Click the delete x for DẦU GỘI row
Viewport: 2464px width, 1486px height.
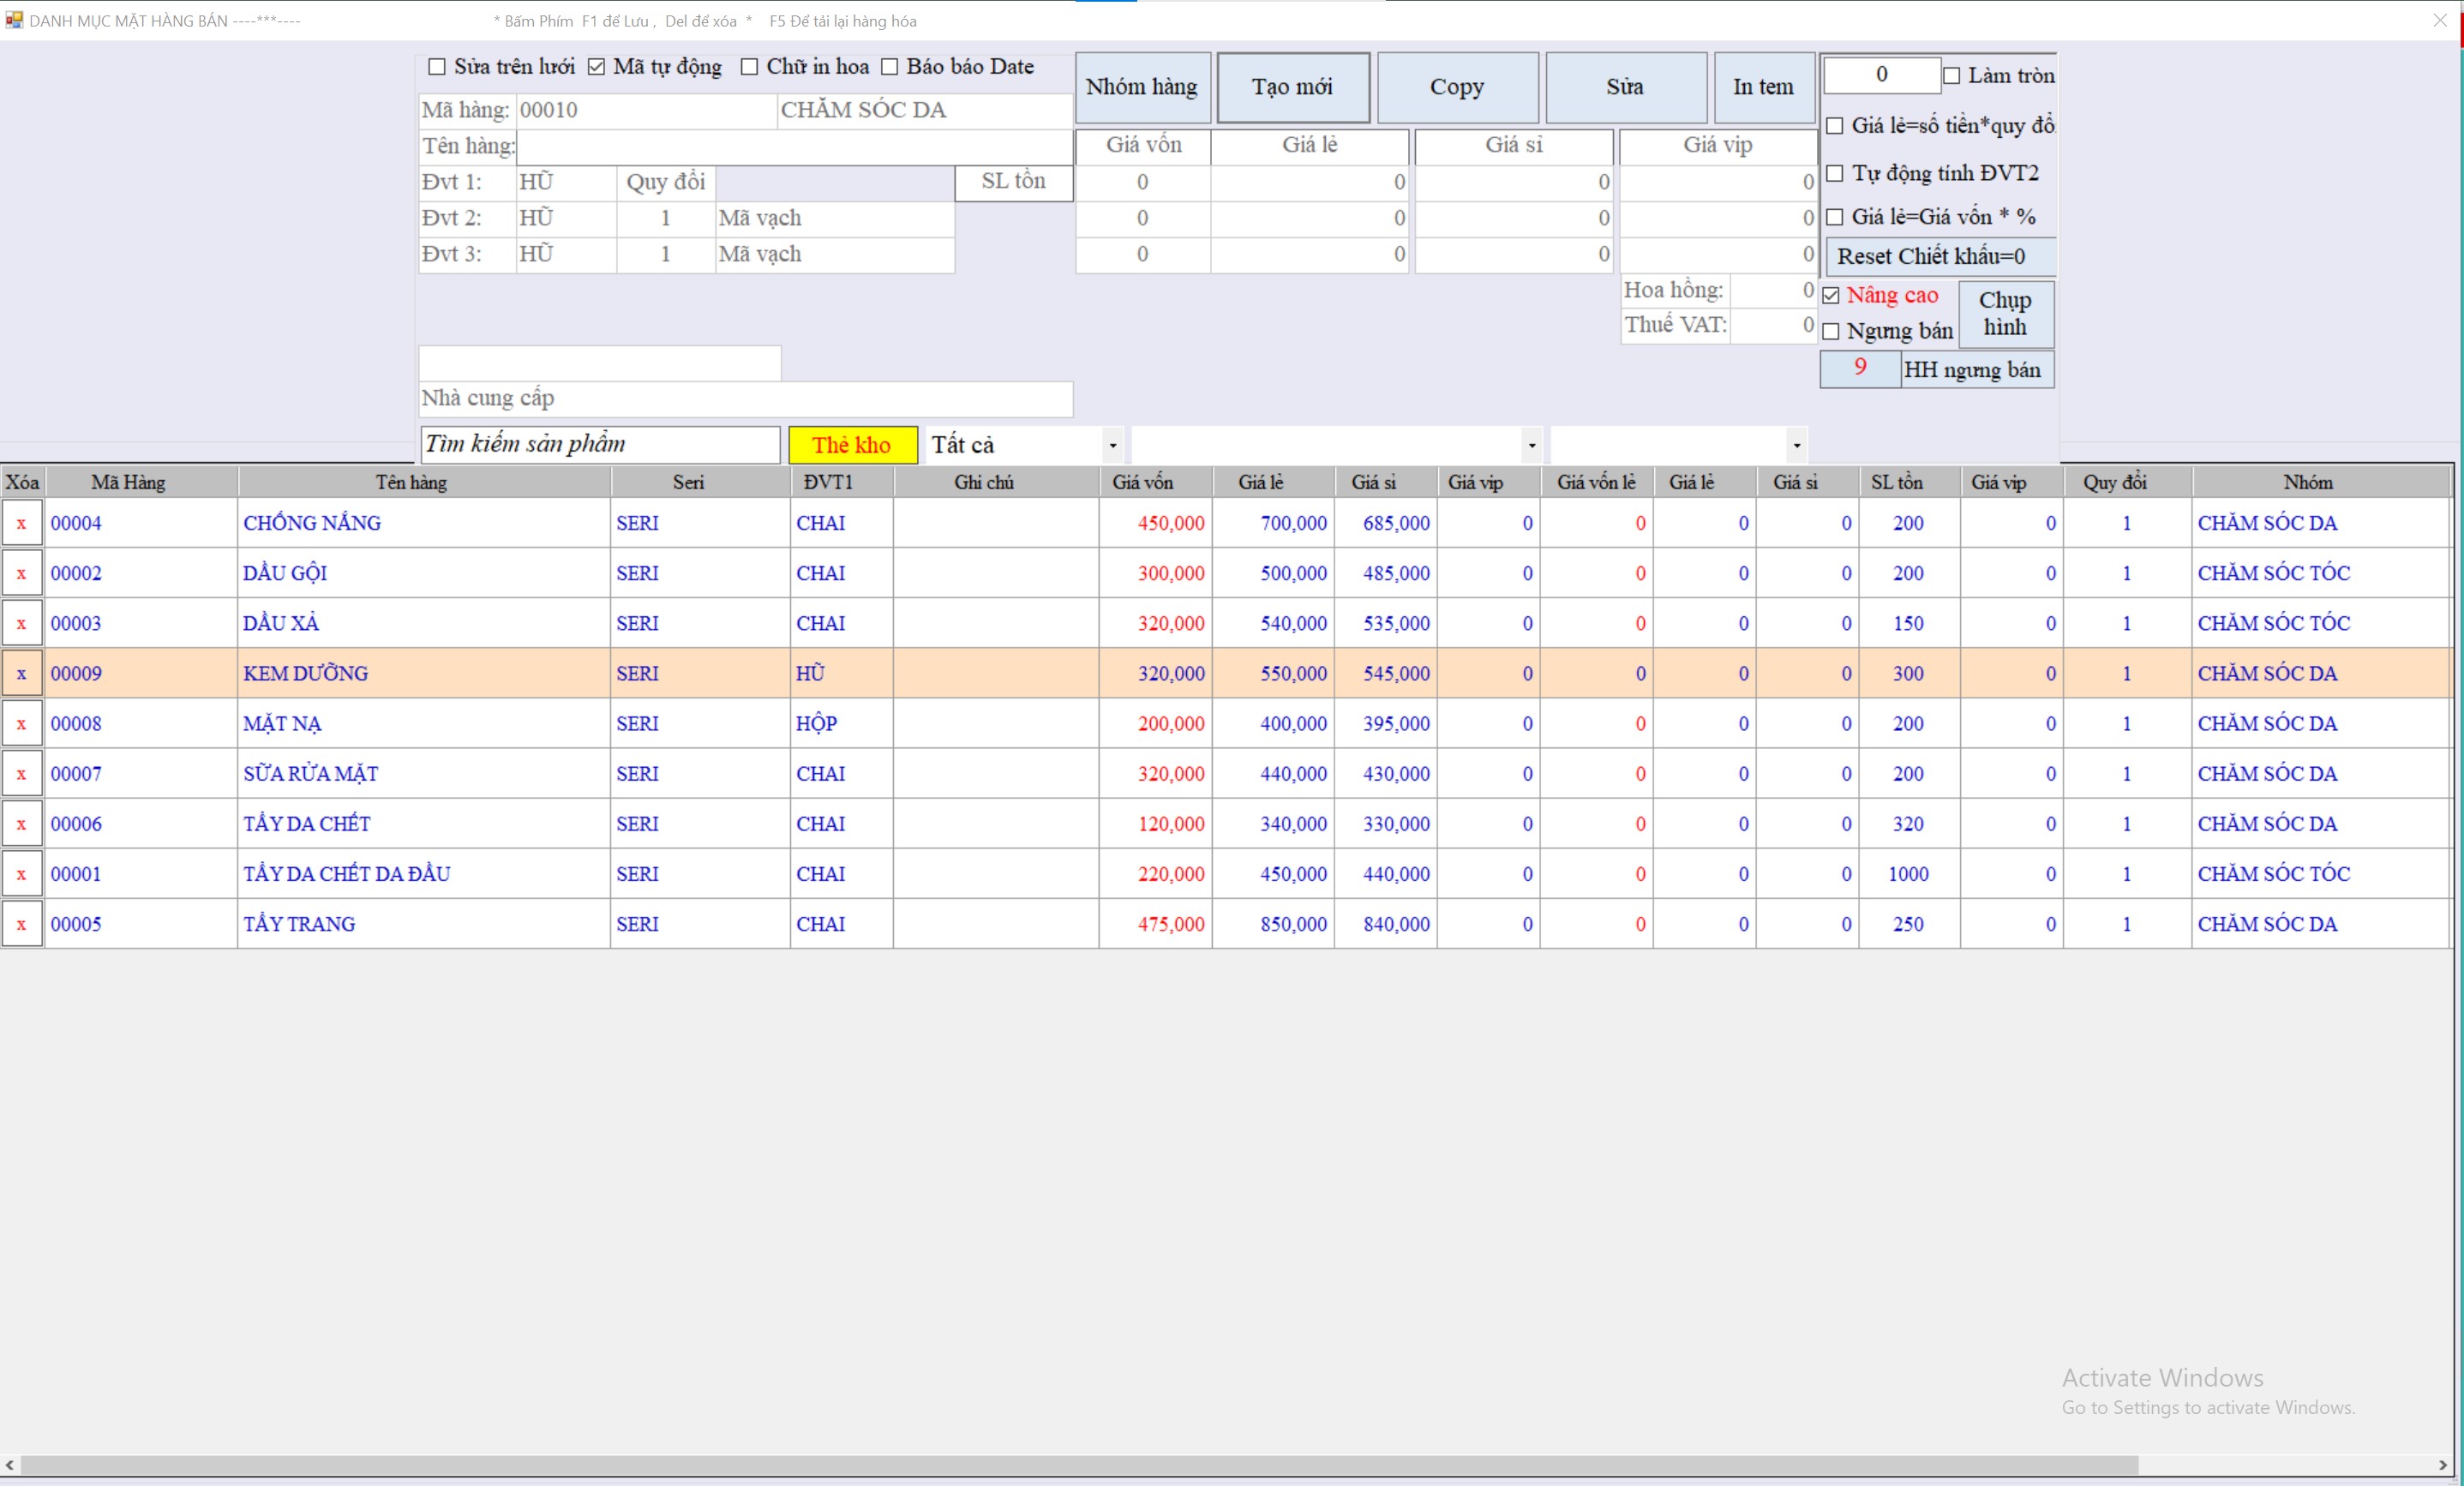(21, 573)
